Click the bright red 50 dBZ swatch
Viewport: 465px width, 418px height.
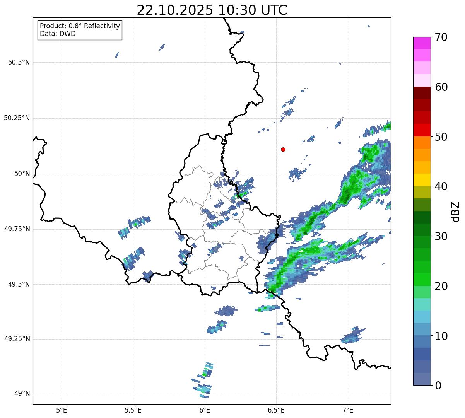coord(422,130)
